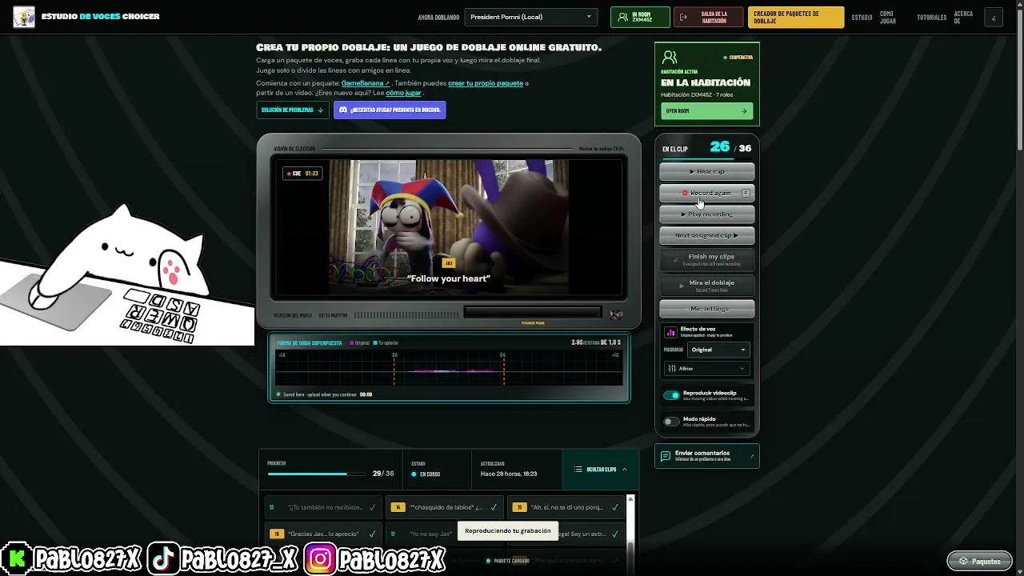
Task: Select clip 13 '¿Tú también no recibiste'
Action: click(322, 507)
